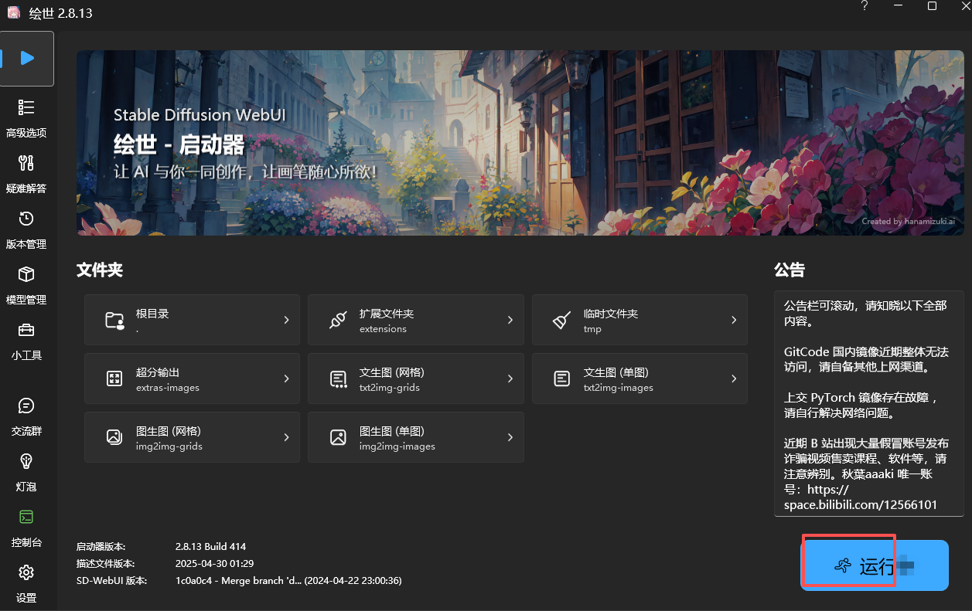
Task: Click the launch play icon in sidebar
Action: coord(27,58)
